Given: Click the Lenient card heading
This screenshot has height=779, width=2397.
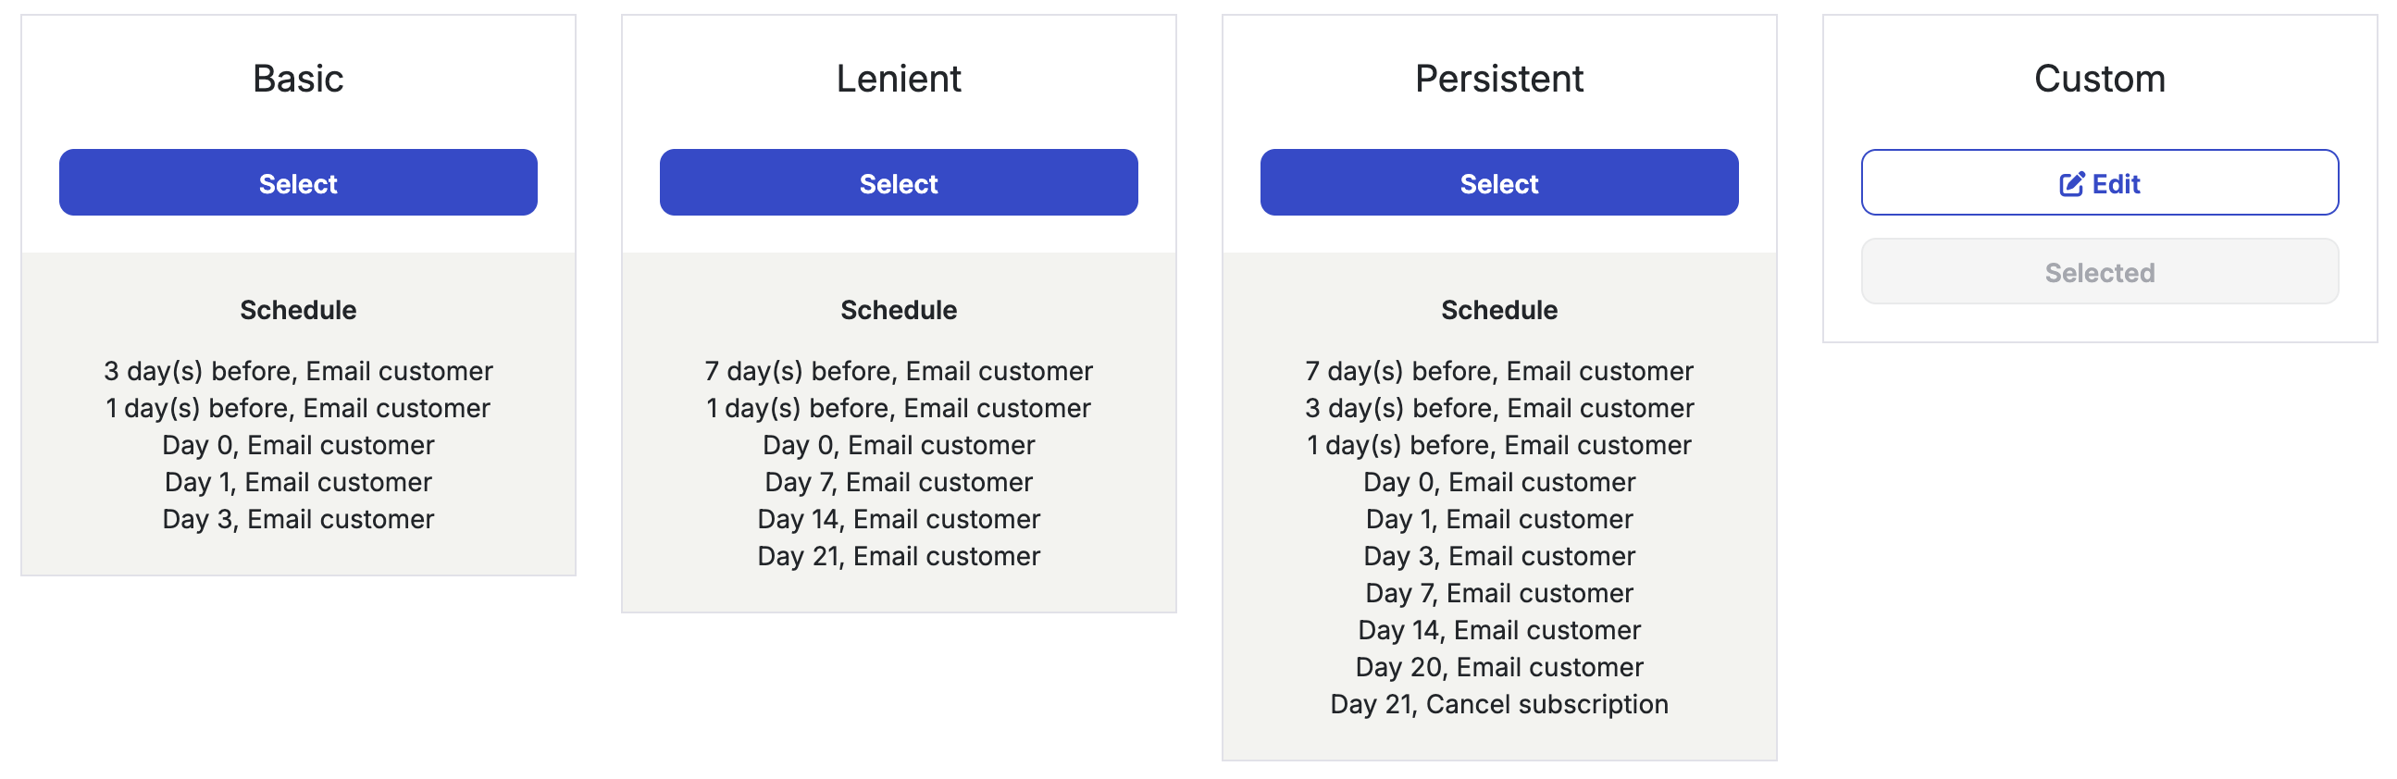Looking at the screenshot, I should [x=898, y=79].
